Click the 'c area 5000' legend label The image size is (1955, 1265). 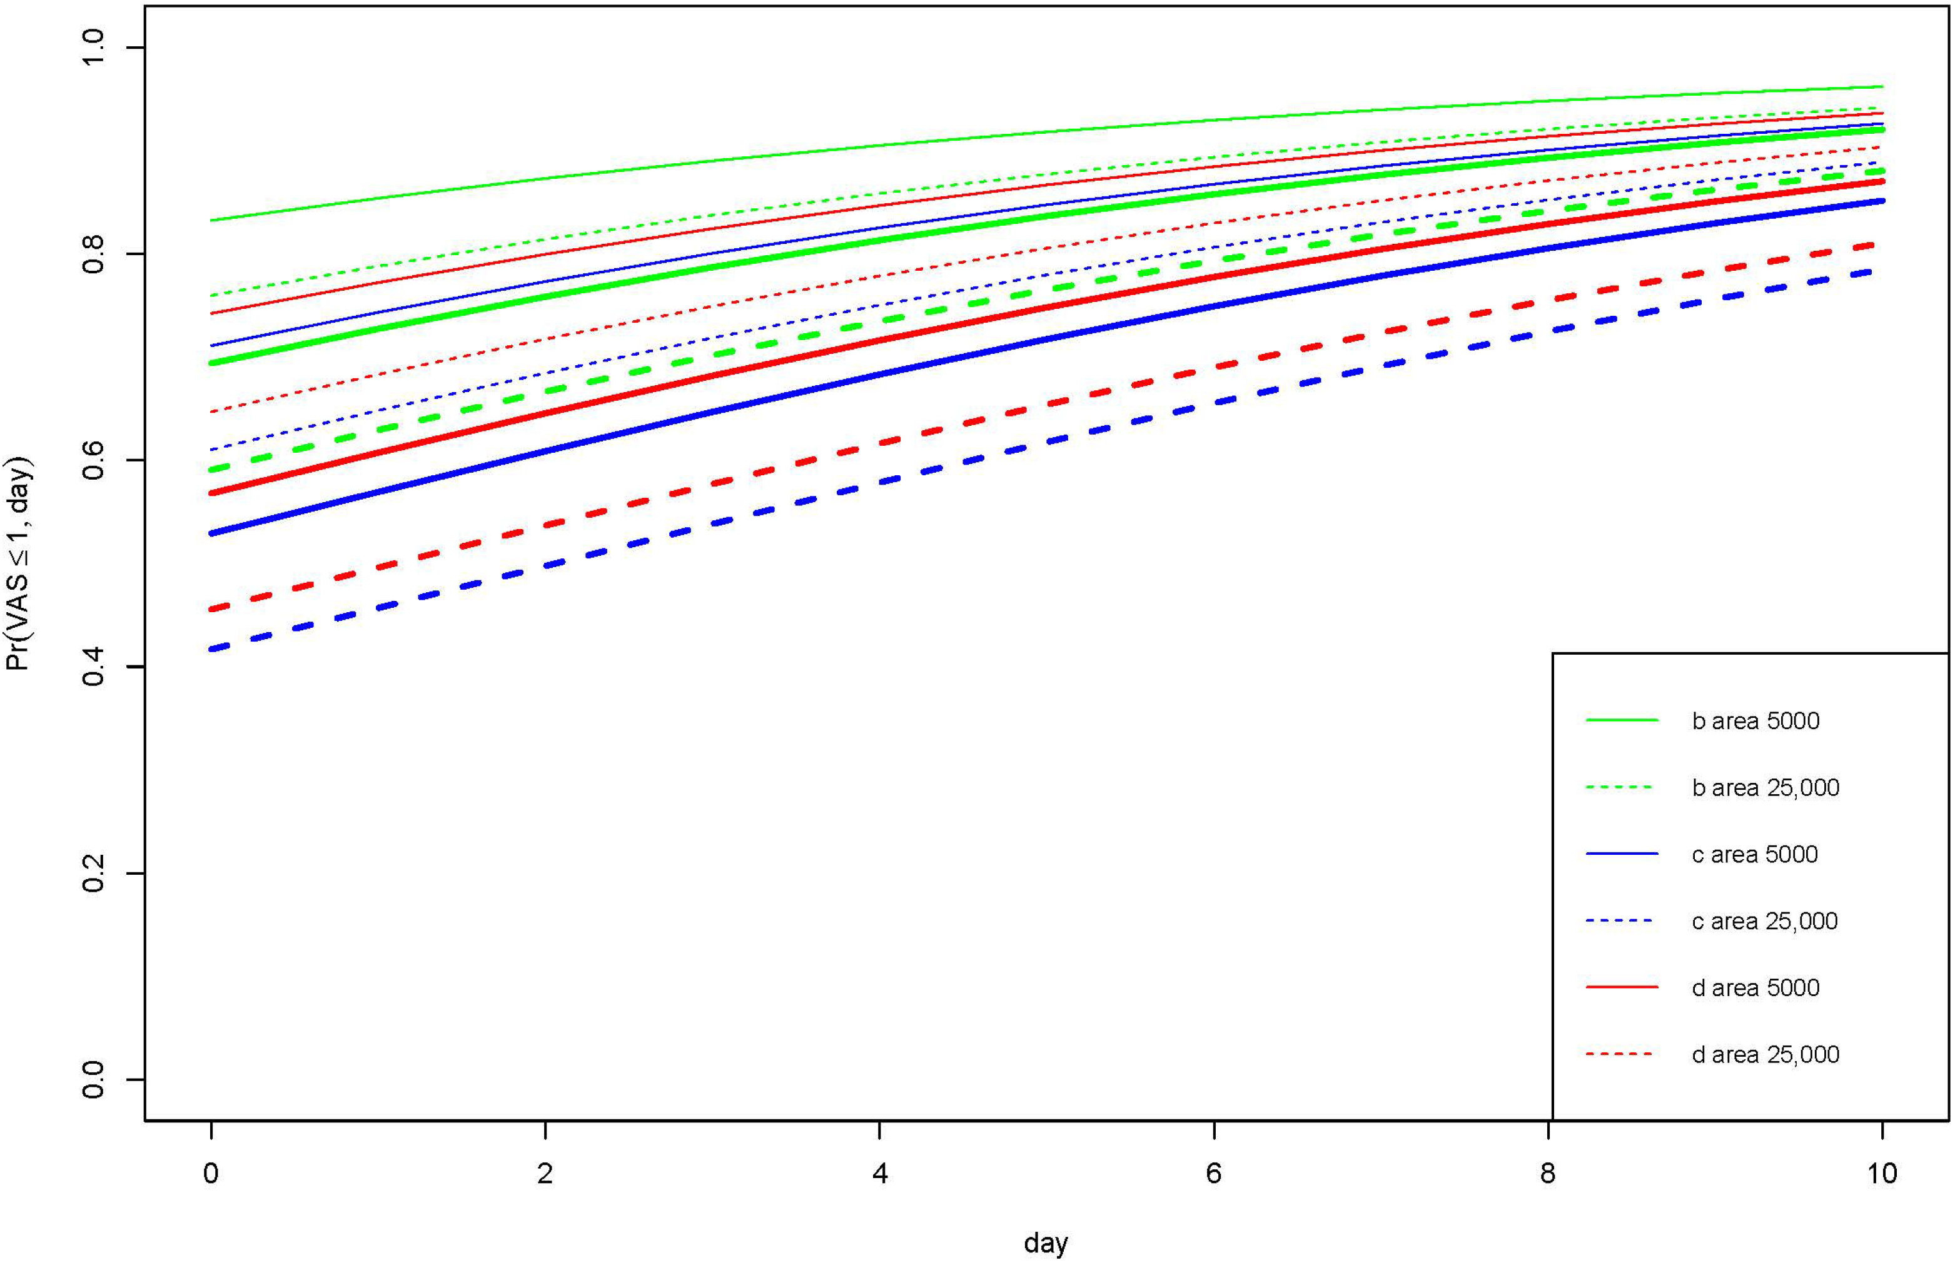tap(1755, 854)
